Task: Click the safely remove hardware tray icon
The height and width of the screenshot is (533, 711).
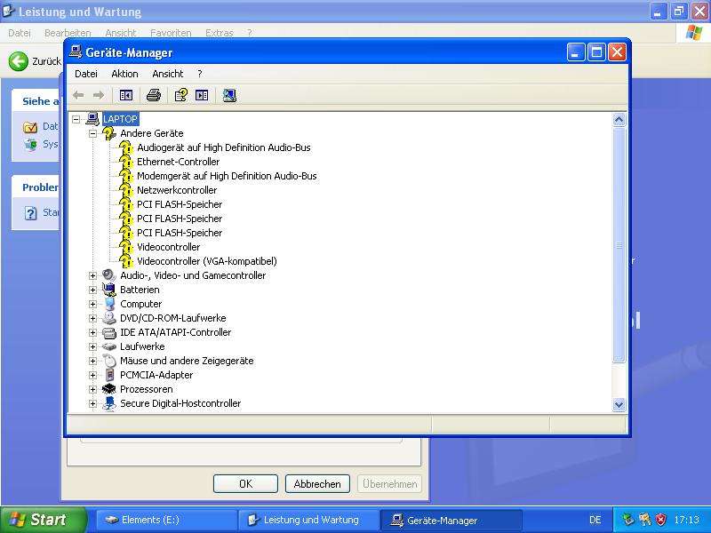Action: [628, 520]
